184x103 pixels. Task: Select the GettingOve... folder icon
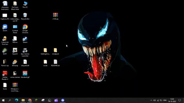45,50
